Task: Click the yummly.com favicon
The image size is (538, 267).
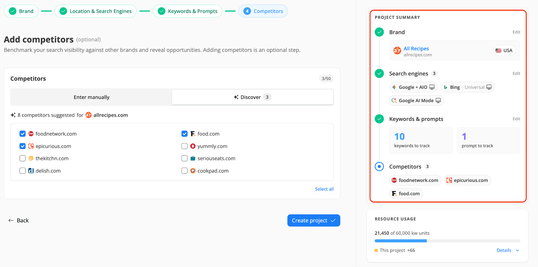Action: click(193, 146)
